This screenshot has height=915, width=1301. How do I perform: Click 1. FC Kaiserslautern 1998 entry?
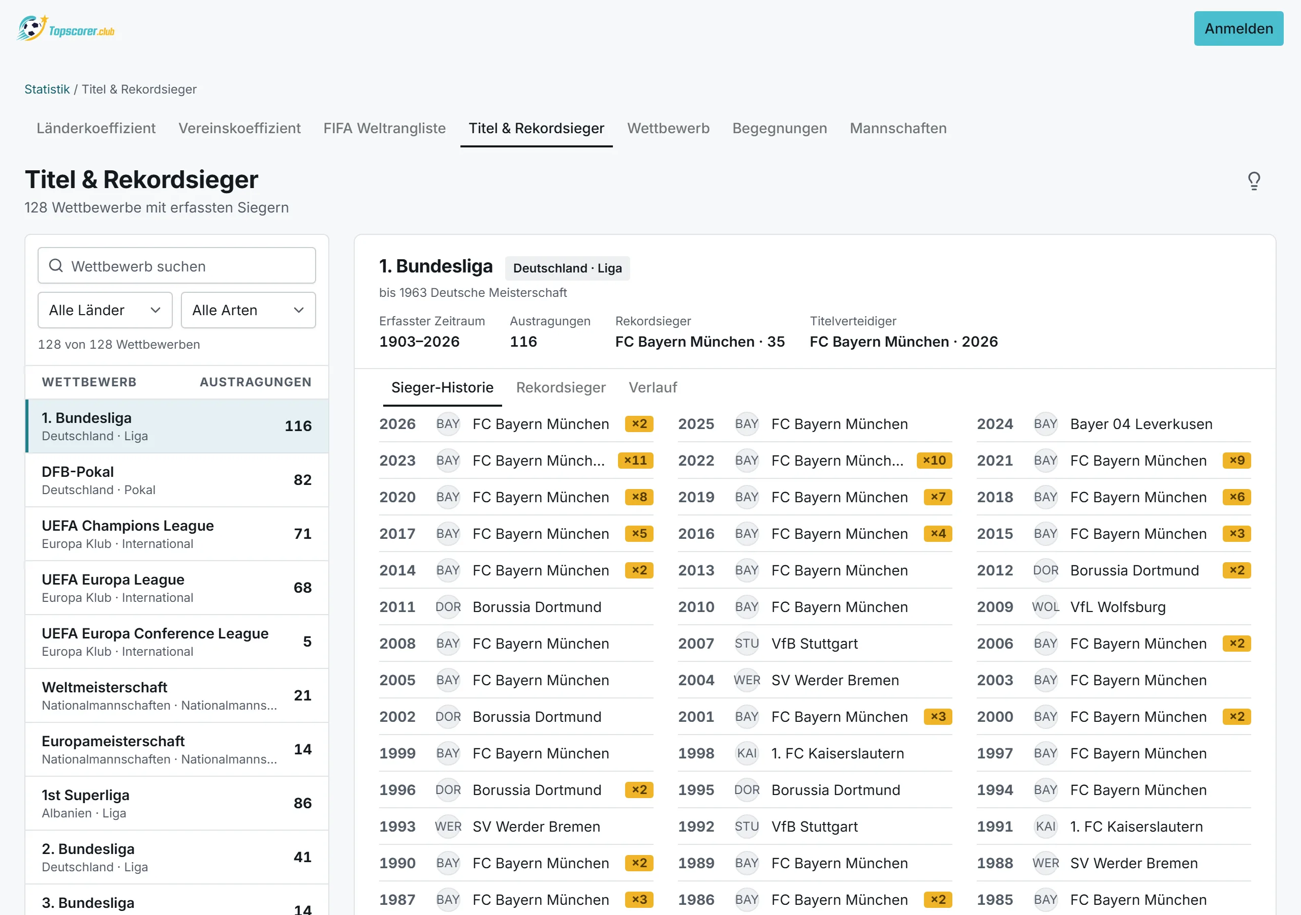coord(815,753)
